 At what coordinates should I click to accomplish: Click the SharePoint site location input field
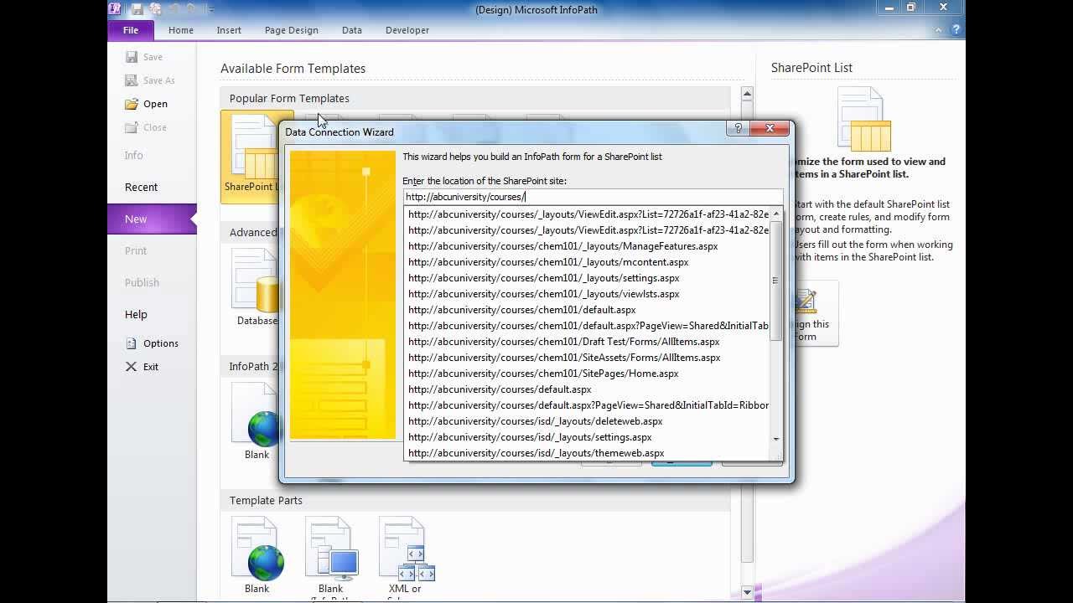pyautogui.click(x=593, y=197)
